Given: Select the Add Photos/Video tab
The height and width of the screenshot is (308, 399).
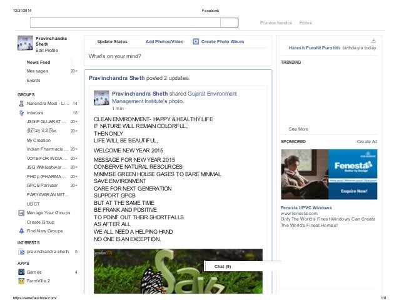Looking at the screenshot, I should coord(164,41).
